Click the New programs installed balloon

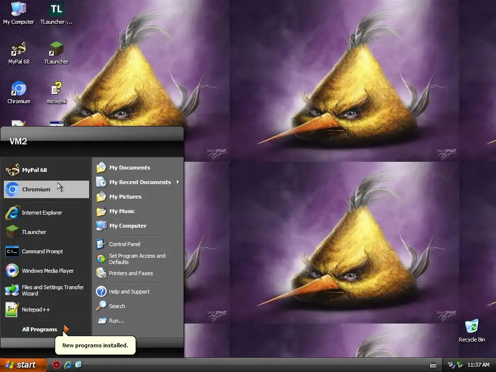pyautogui.click(x=95, y=345)
